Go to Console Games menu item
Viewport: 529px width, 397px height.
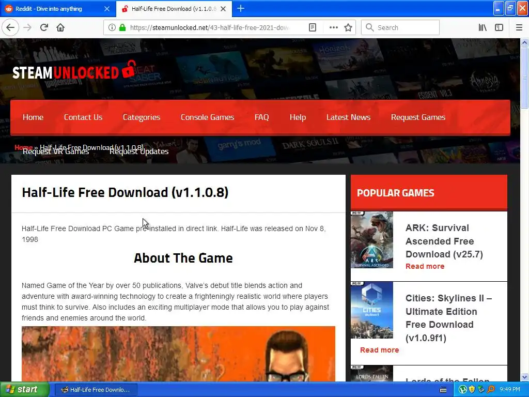208,117
